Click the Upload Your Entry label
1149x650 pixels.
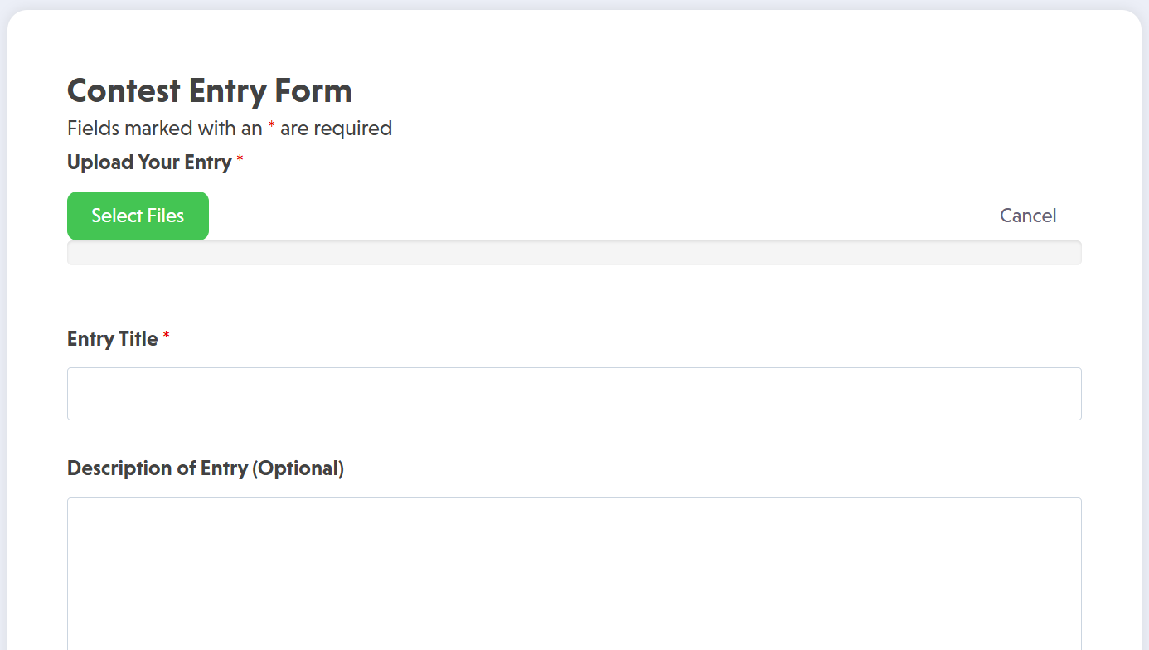click(149, 162)
